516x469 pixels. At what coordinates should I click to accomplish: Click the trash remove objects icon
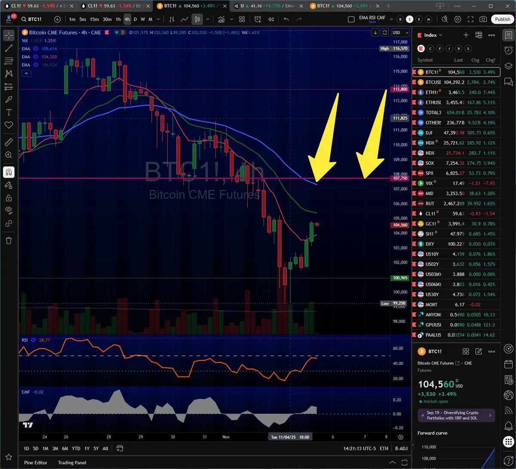click(x=9, y=241)
